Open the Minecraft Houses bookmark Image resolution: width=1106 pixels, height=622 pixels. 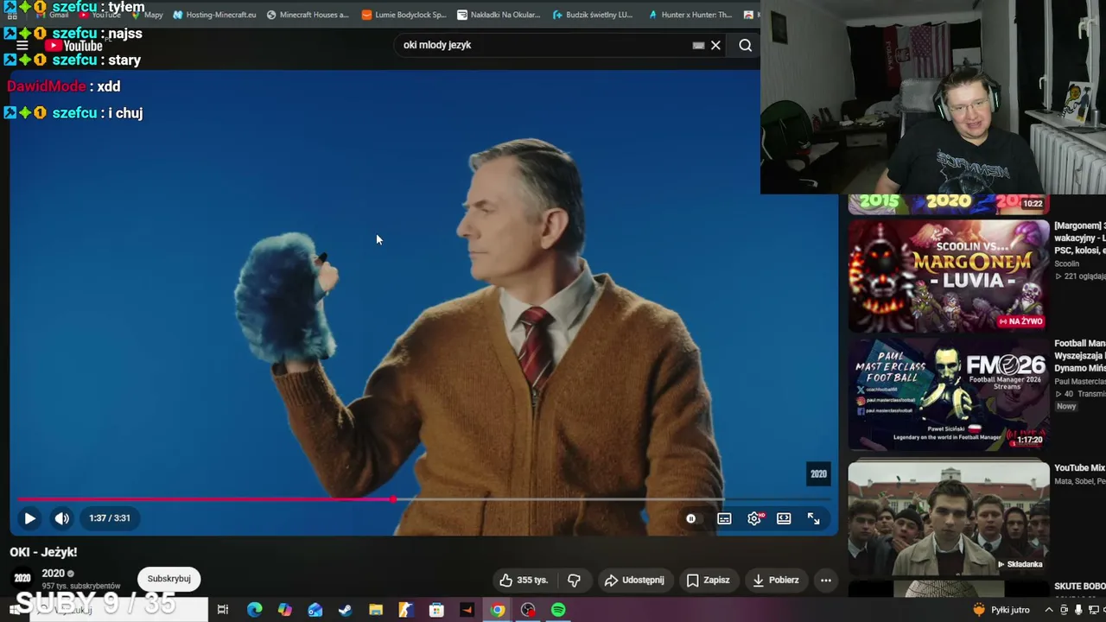click(308, 15)
